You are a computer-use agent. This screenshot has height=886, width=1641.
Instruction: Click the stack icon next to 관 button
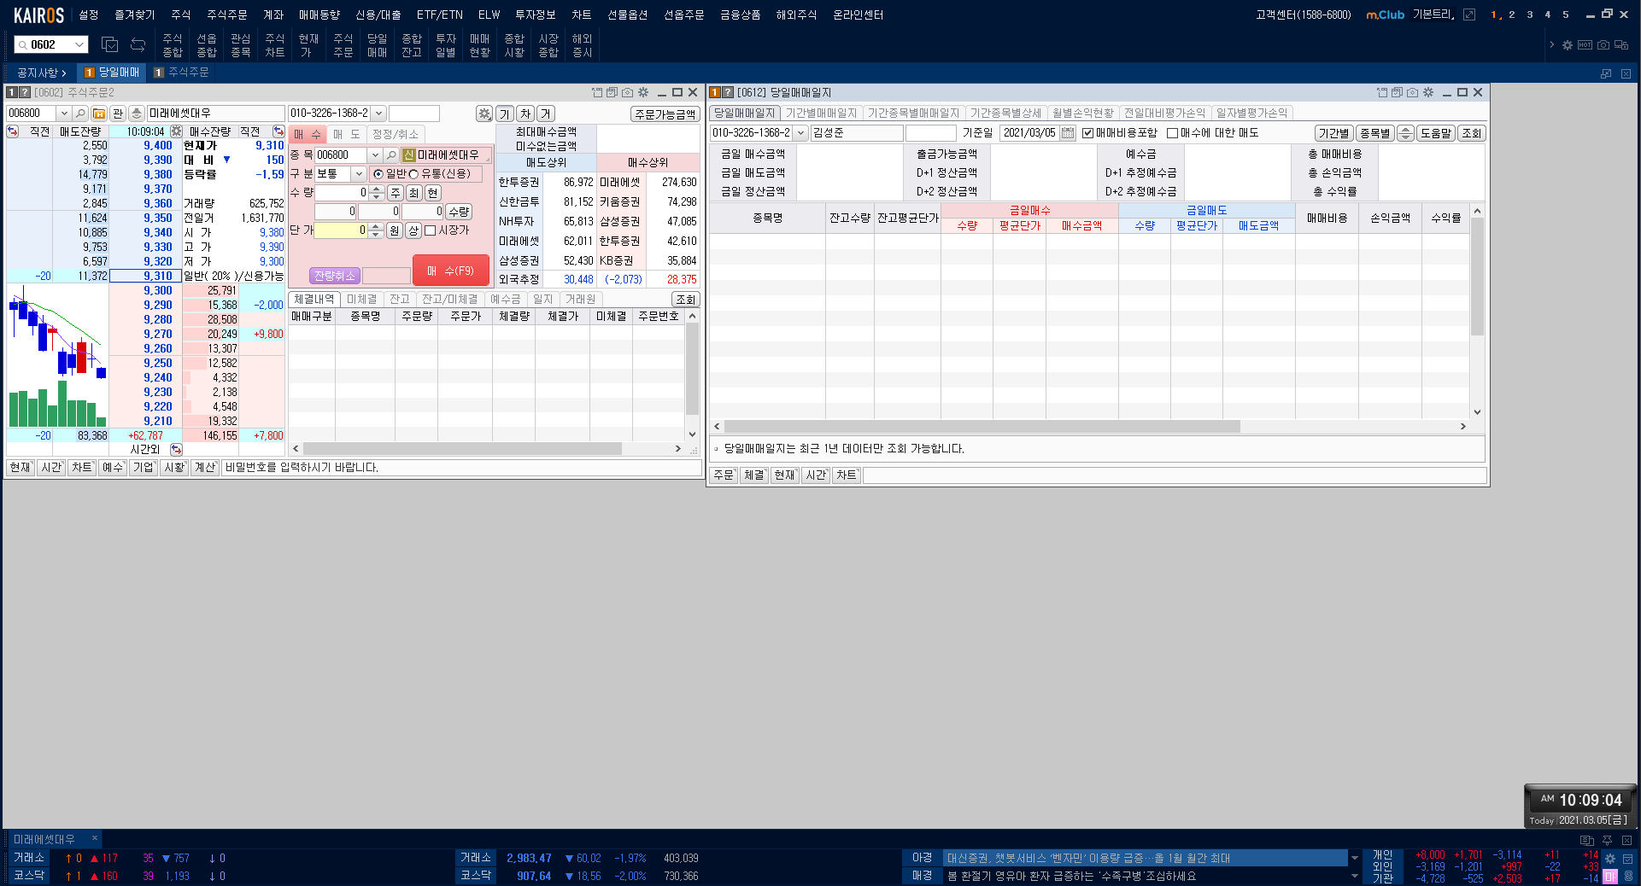(136, 114)
